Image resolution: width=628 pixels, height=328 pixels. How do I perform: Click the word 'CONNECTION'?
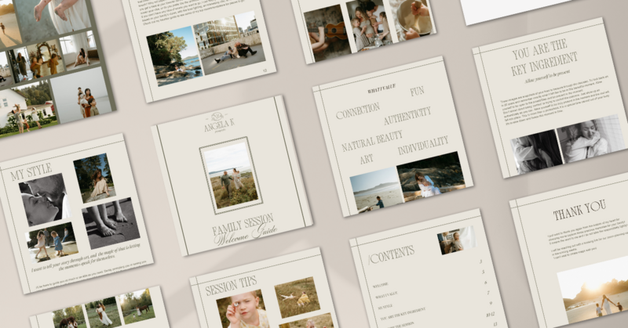pyautogui.click(x=358, y=110)
